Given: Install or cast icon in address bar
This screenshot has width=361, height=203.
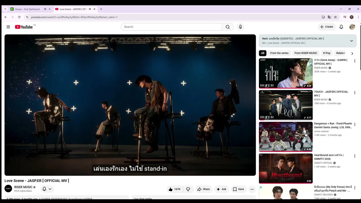Looking at the screenshot, I should click(323, 17).
